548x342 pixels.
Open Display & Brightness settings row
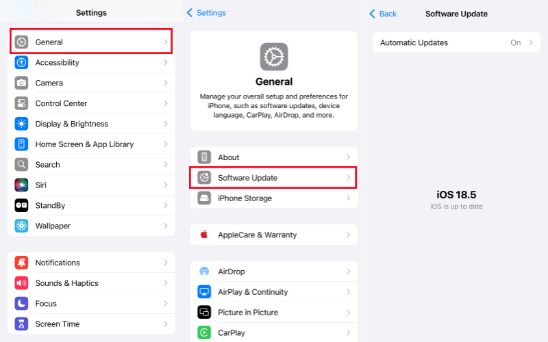[x=91, y=124]
